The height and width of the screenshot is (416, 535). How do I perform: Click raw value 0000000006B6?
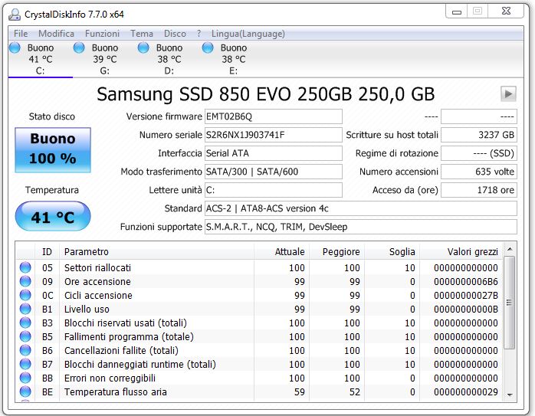(466, 282)
